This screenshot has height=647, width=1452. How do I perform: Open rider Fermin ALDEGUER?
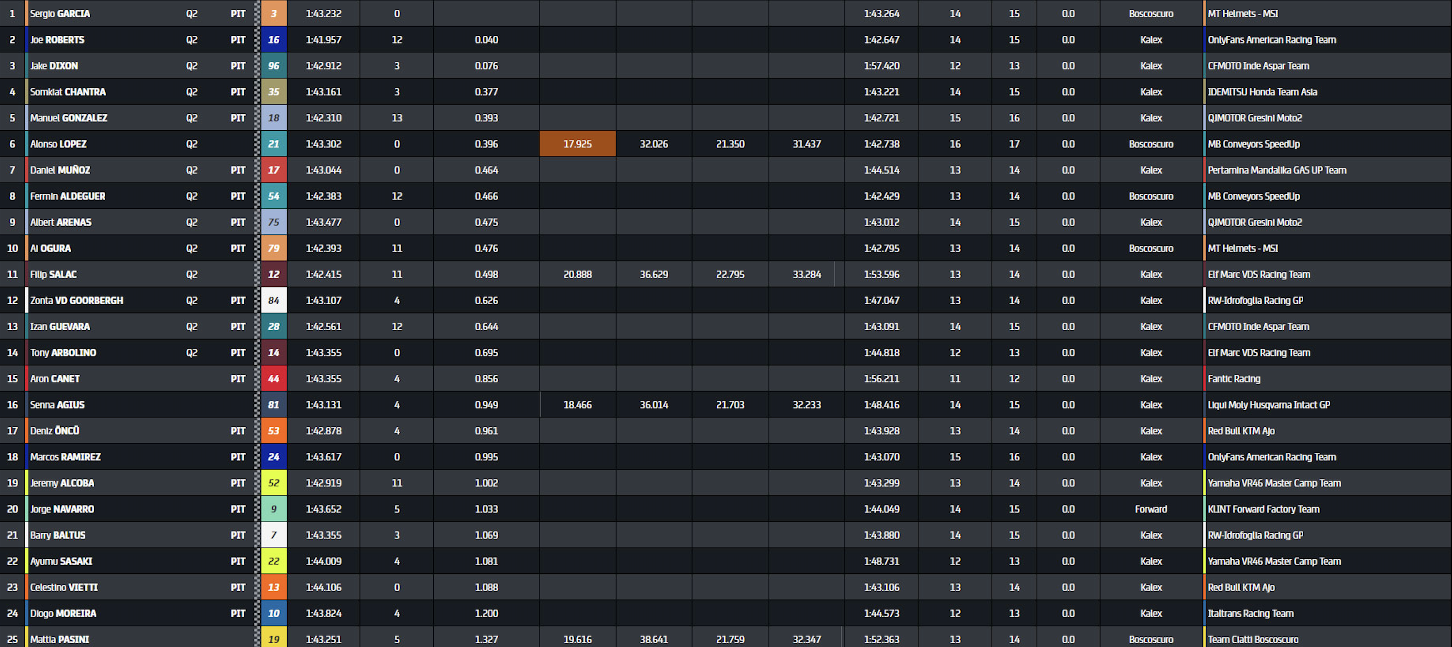click(68, 196)
